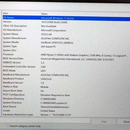The height and width of the screenshot is (130, 130).
Task: Click the SMBIOS value 3.3
Action: (x=42, y=63)
